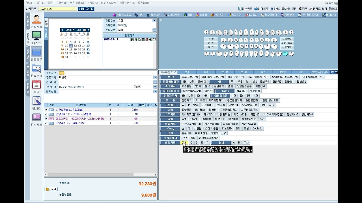362x203 pixels.
Task: Click the 약재추가 toolbar icon
Action: [234, 15]
